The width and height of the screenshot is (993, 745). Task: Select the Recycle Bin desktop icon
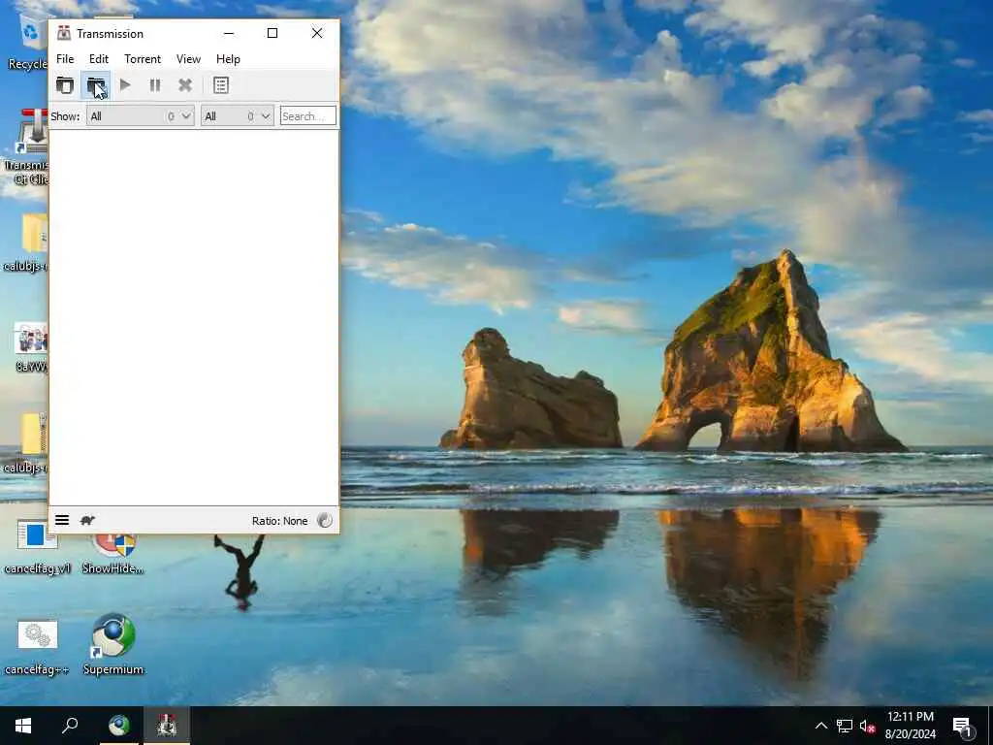[27, 42]
